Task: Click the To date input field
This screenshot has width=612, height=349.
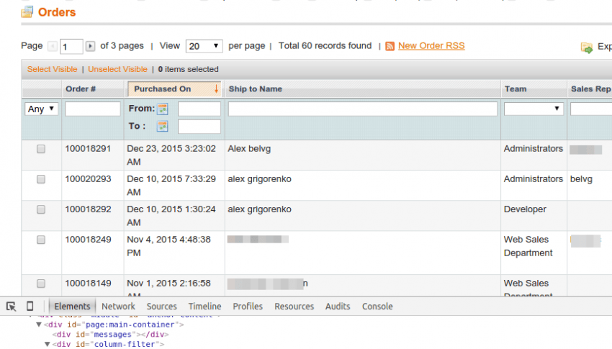Action: (199, 127)
